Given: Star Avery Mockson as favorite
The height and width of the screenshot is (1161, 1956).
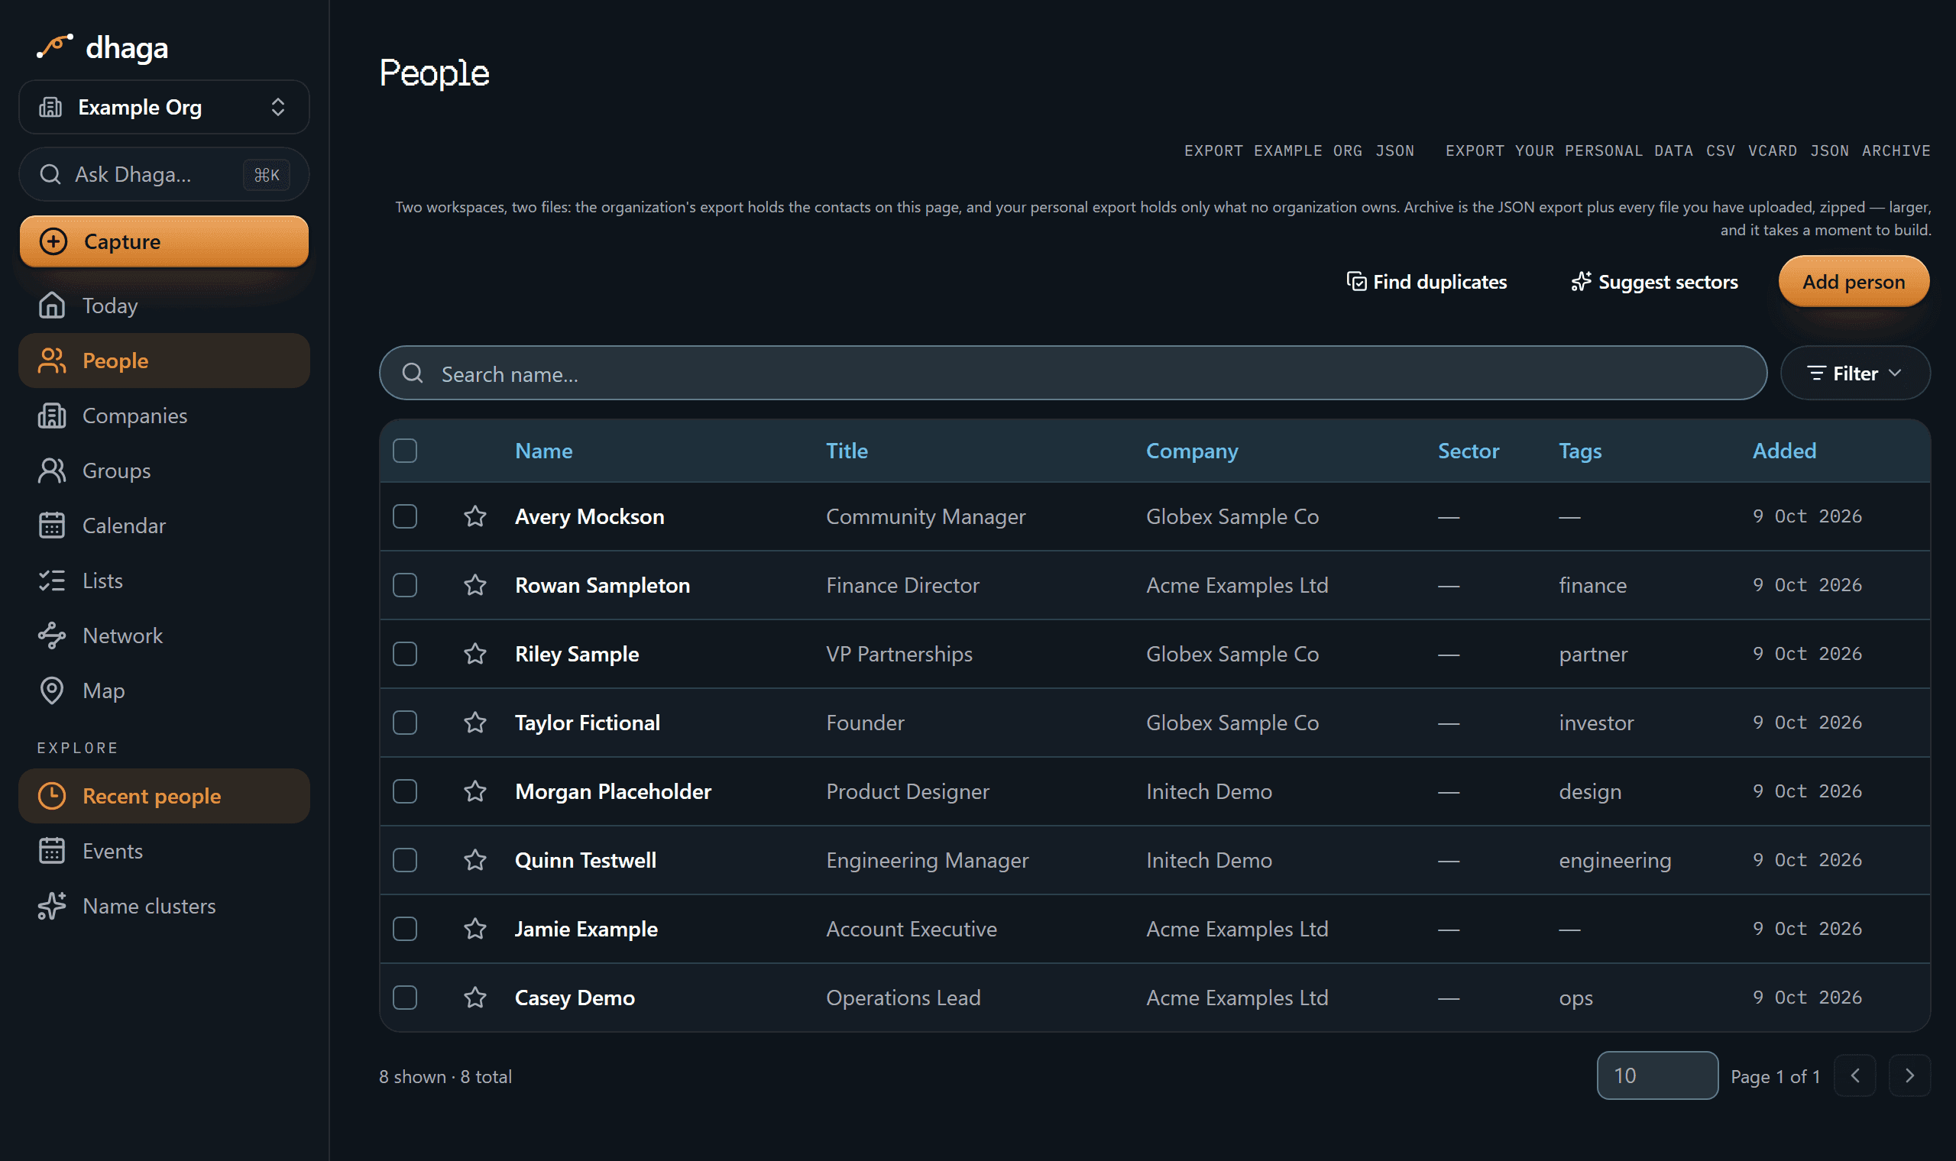Looking at the screenshot, I should click(x=475, y=516).
